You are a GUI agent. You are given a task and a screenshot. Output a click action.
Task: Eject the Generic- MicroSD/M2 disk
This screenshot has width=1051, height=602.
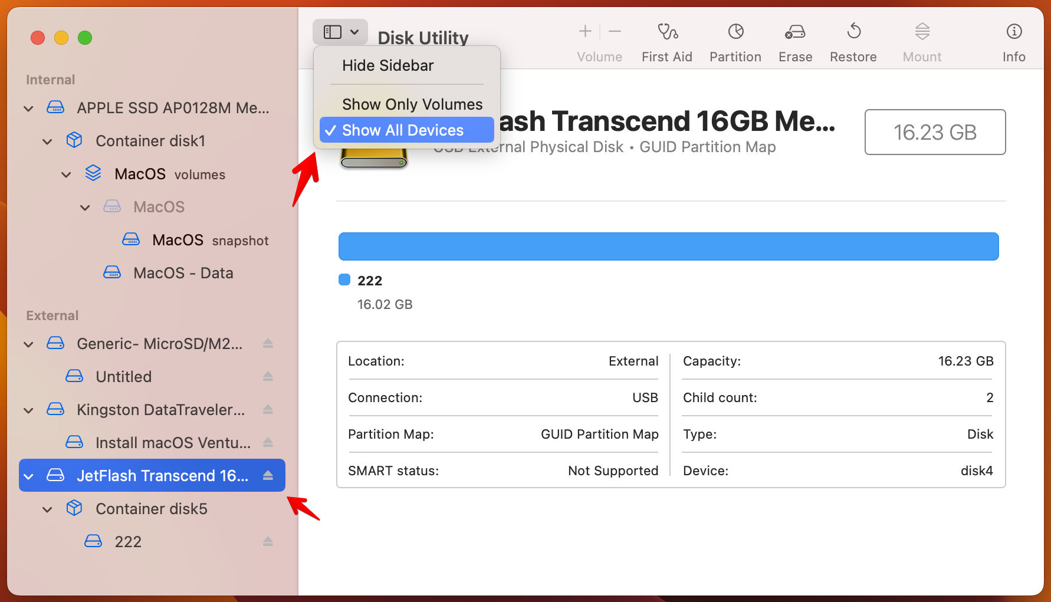tap(268, 343)
